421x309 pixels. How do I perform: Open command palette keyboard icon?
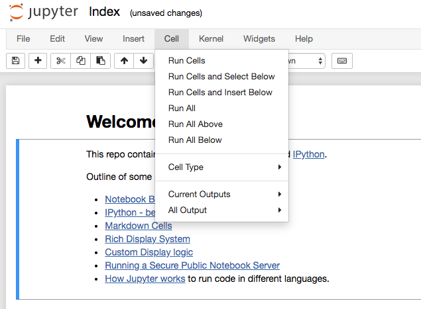[x=342, y=61]
